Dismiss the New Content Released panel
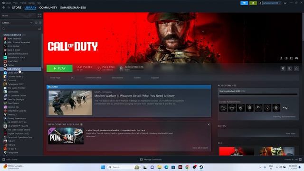The image size is (304, 171). 209,124
